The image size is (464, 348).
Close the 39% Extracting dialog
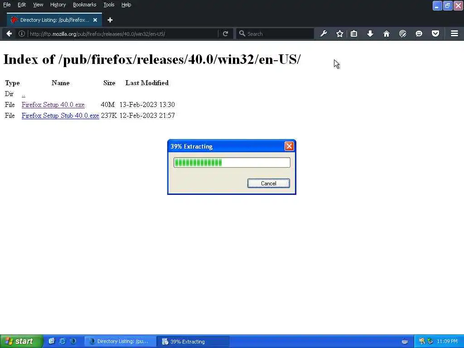(289, 146)
